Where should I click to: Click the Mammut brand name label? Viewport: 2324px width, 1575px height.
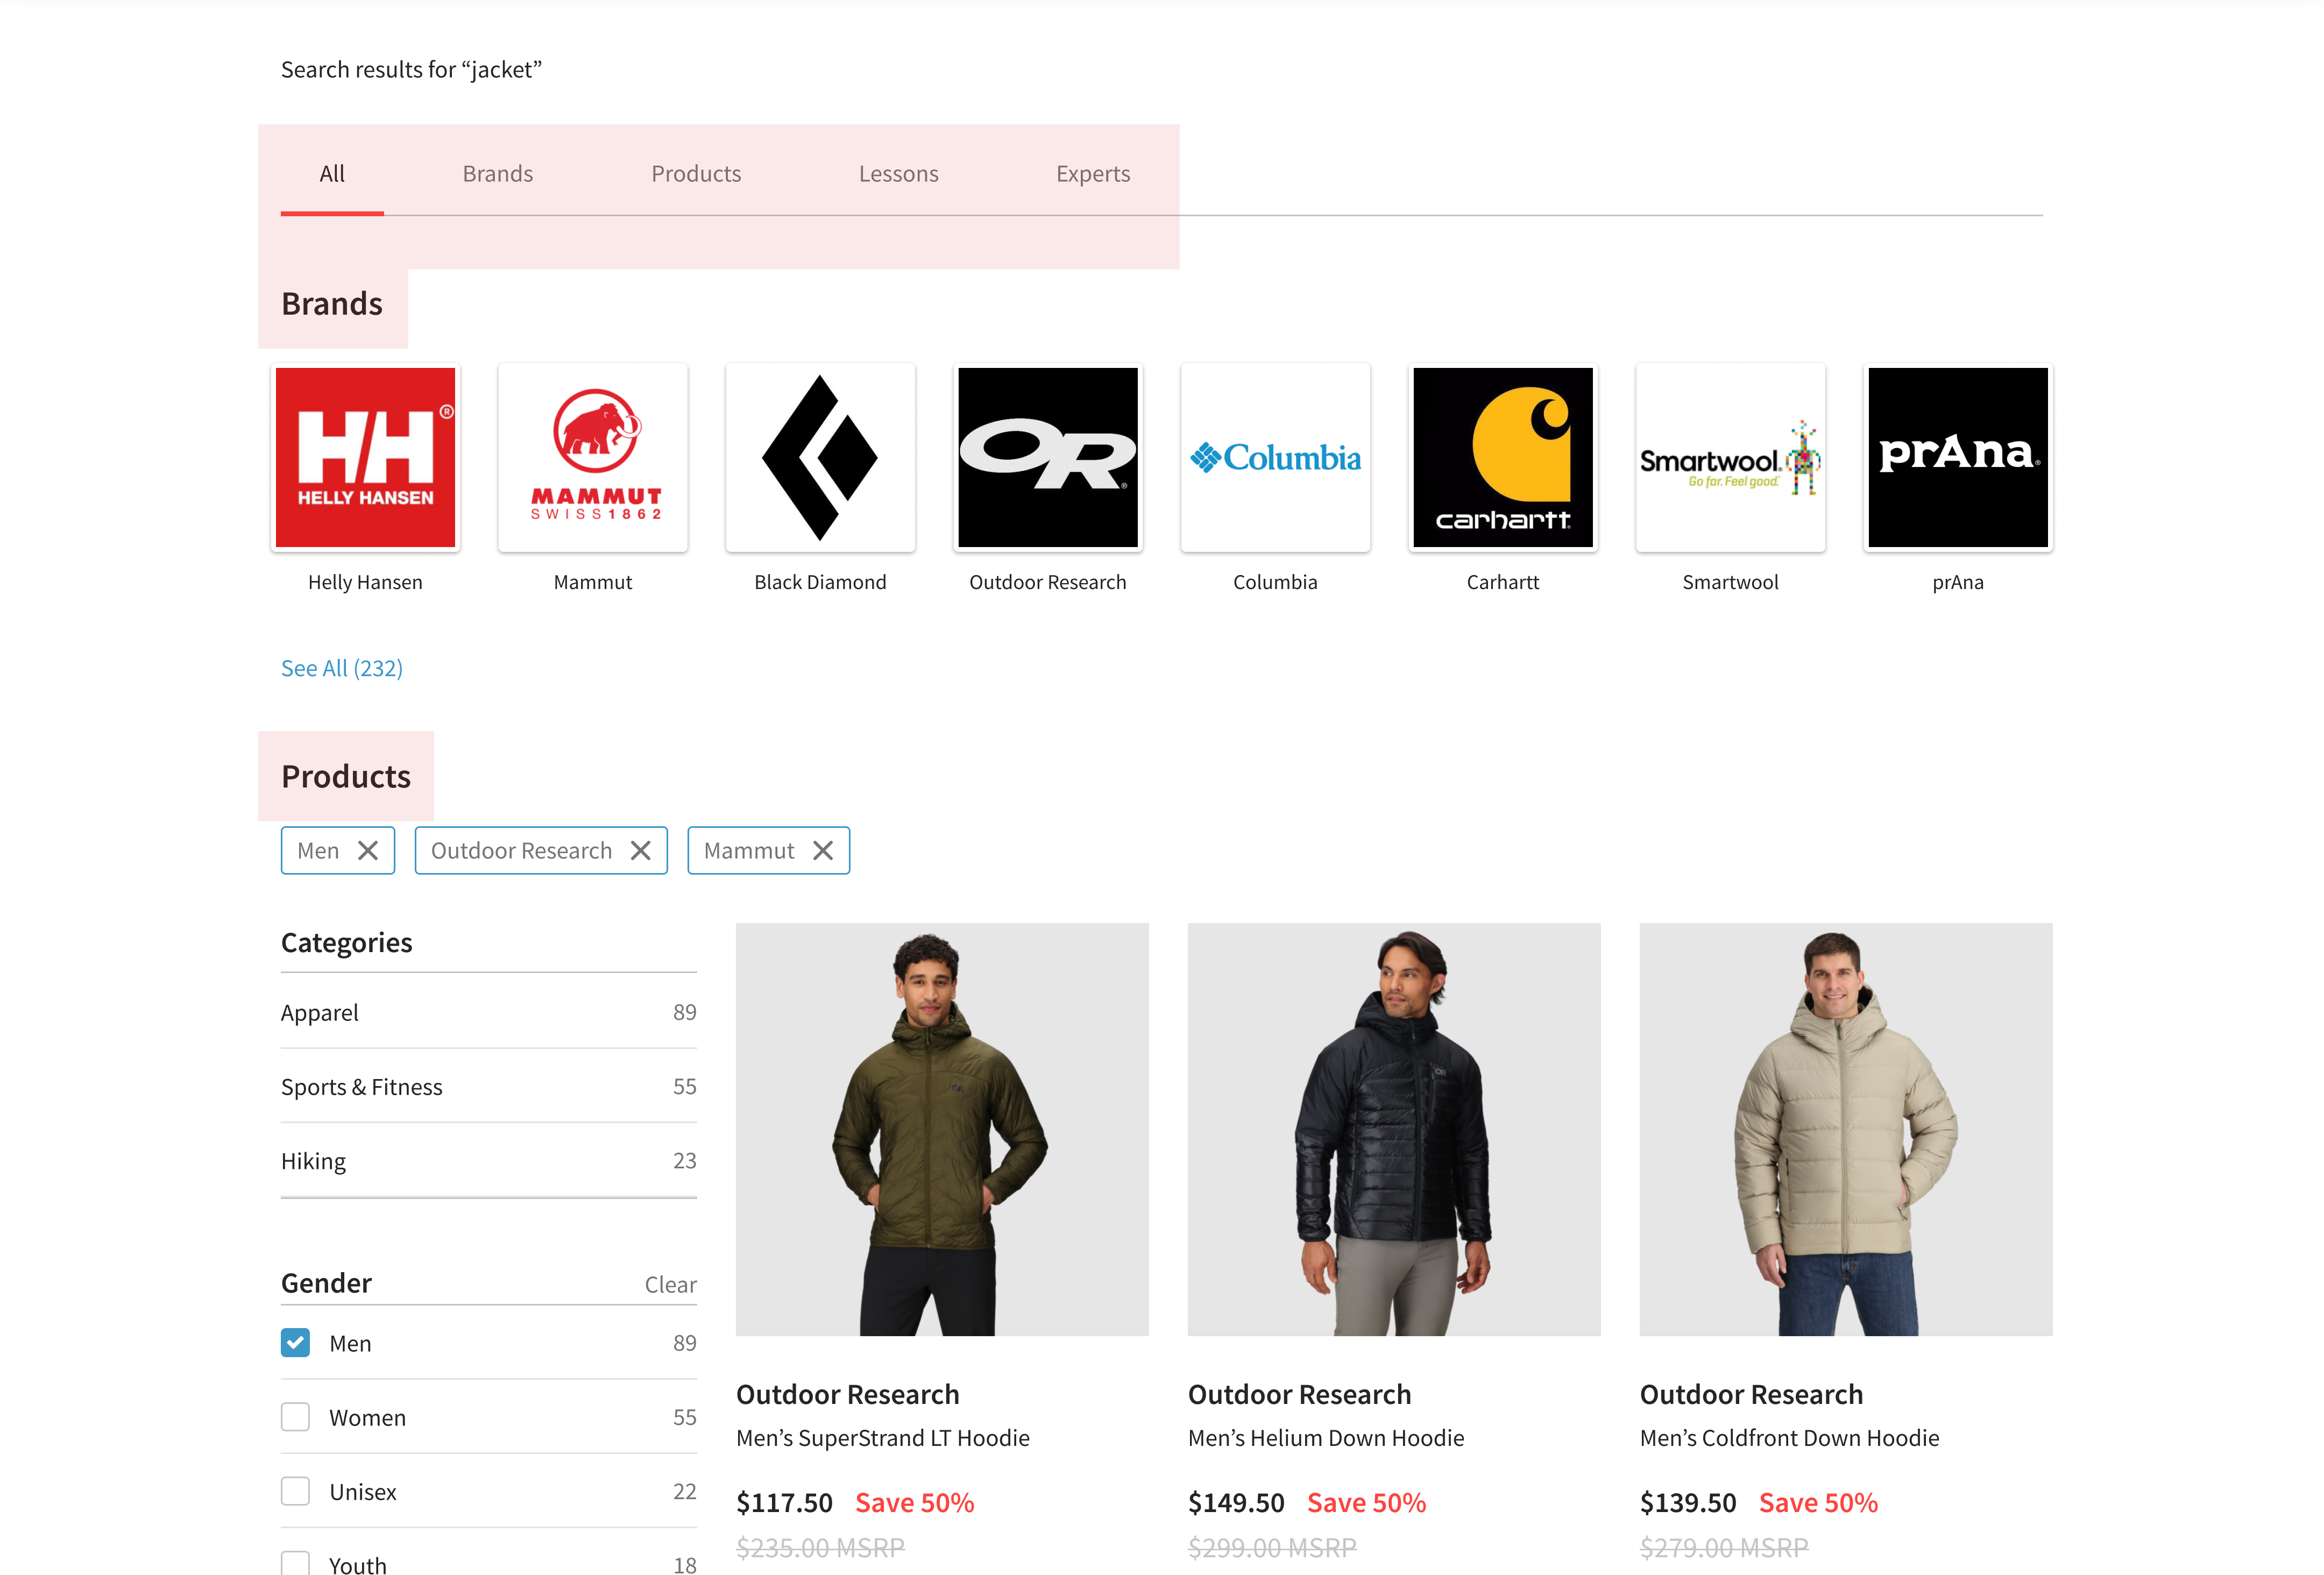[593, 582]
